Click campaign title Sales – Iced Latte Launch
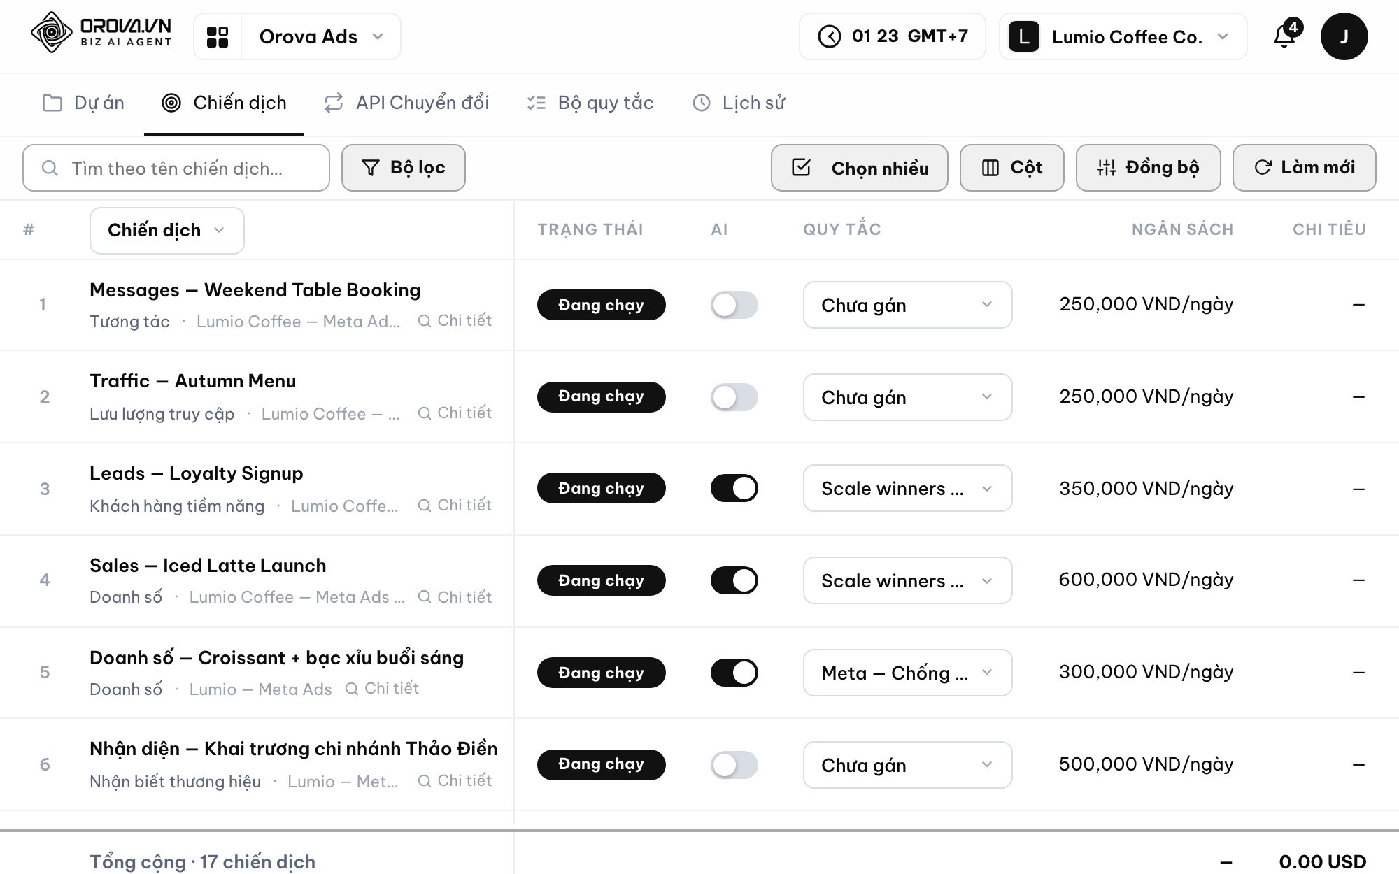 [208, 566]
